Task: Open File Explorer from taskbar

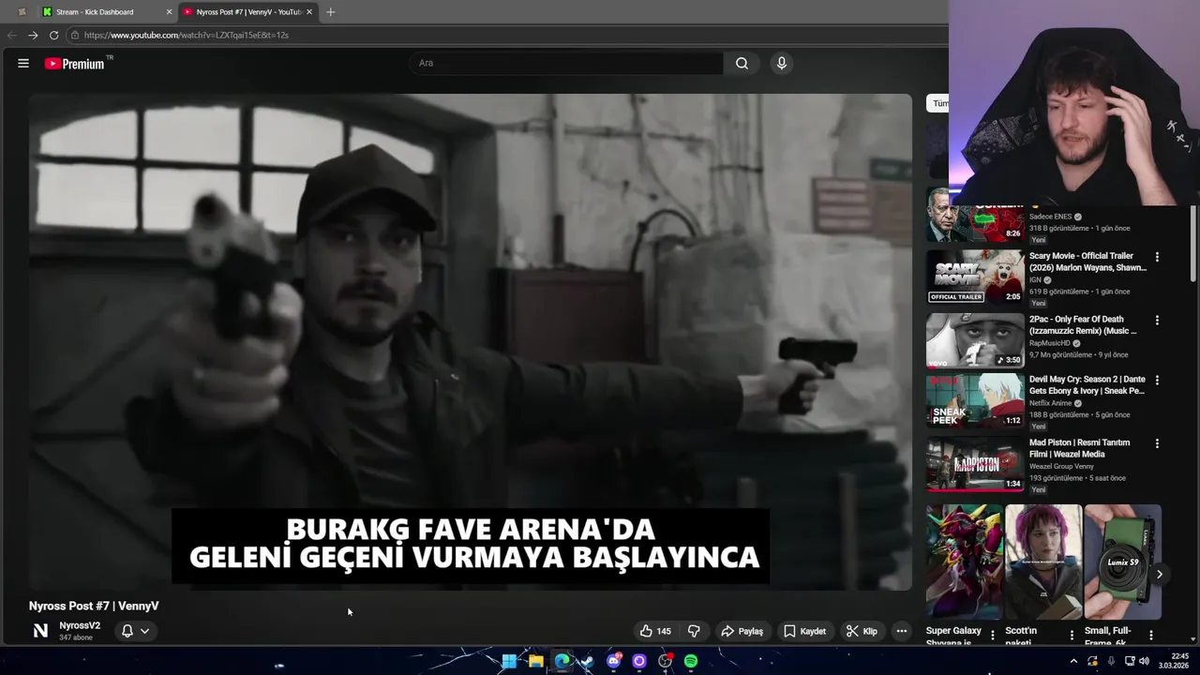Action: [x=535, y=661]
